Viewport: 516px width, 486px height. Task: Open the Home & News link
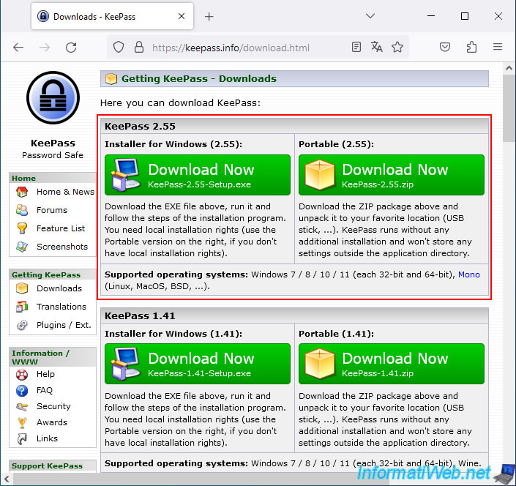coord(65,192)
